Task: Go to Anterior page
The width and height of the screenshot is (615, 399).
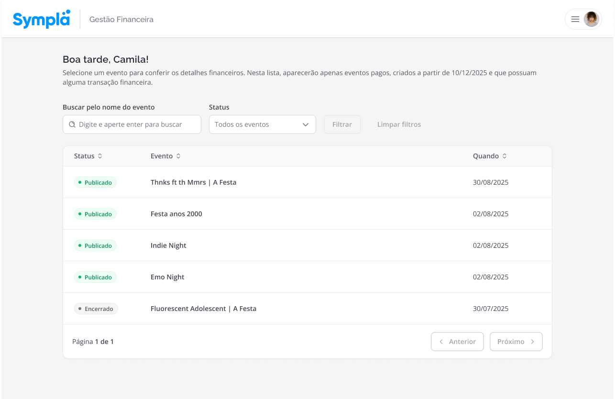Action: tap(457, 342)
